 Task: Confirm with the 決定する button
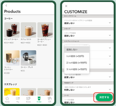tap(104, 97)
